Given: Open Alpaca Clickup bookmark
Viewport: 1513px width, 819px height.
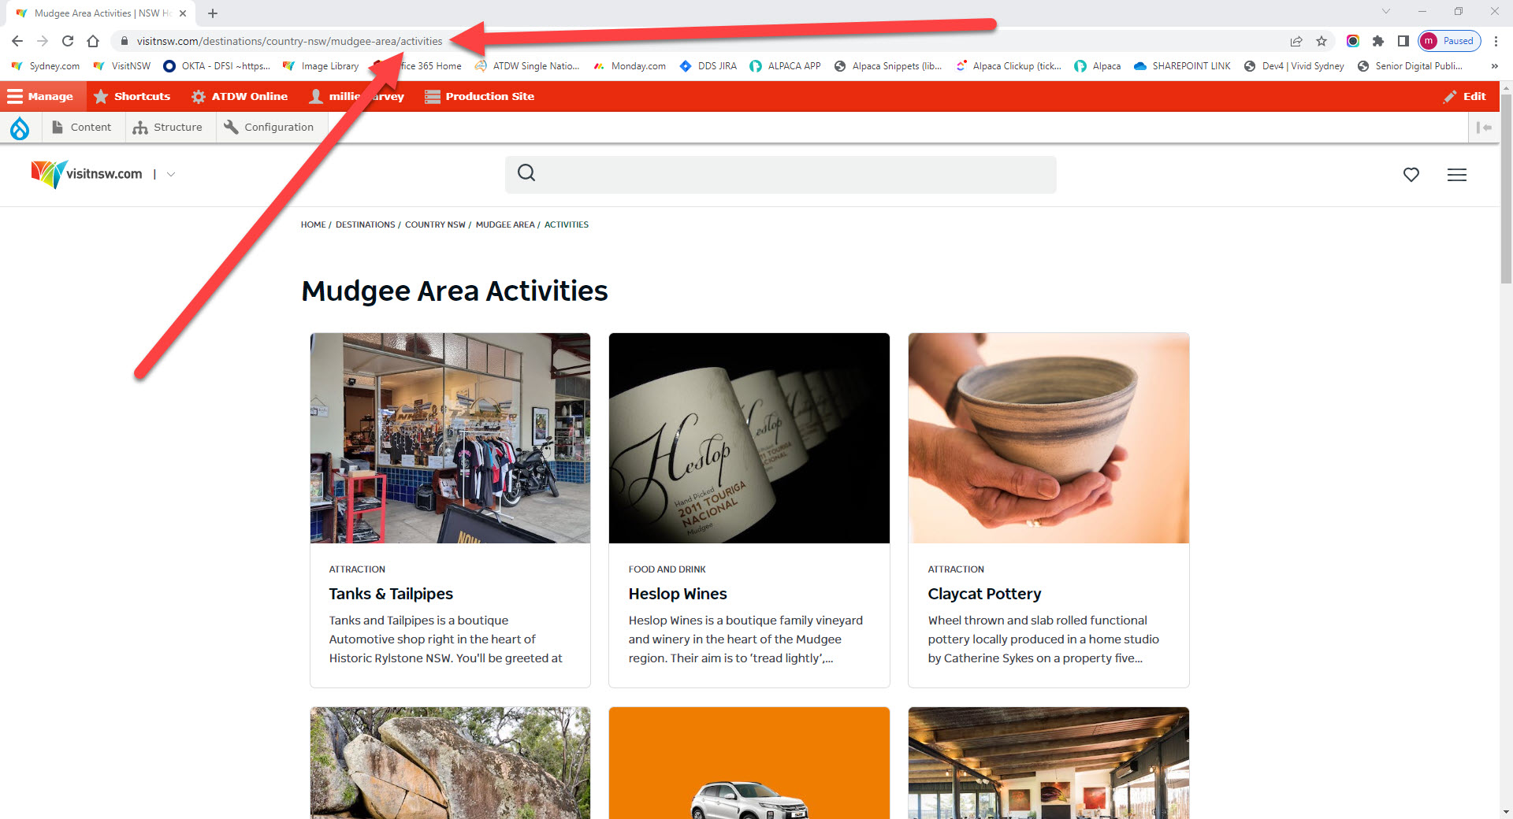Looking at the screenshot, I should (1009, 66).
